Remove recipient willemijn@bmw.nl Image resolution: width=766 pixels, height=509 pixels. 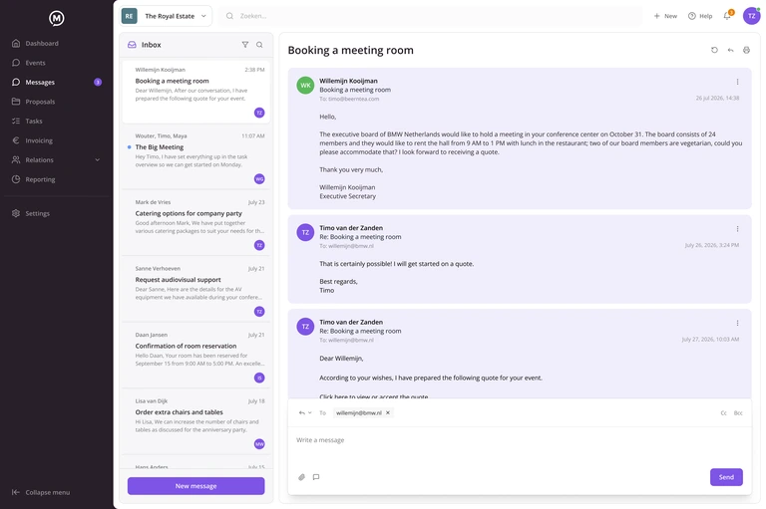[388, 412]
